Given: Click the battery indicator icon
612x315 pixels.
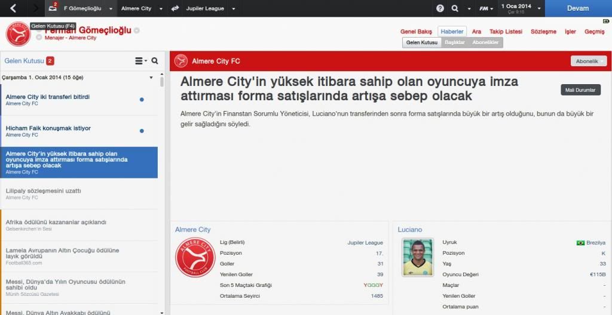Looking at the screenshot, I should point(606,21).
